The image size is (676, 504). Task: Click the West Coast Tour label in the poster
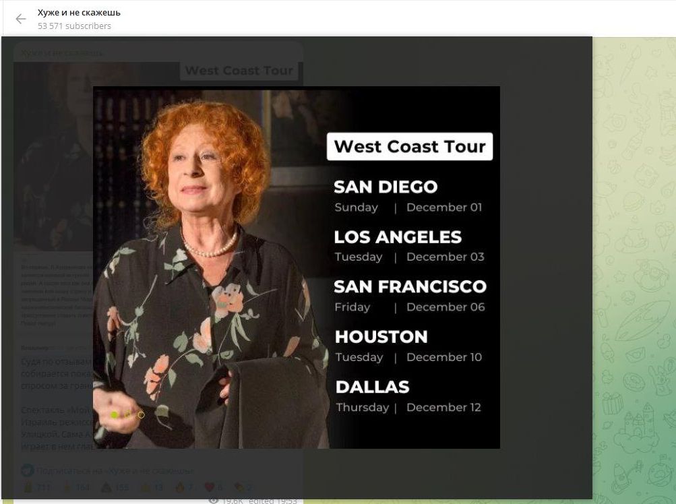coord(409,146)
